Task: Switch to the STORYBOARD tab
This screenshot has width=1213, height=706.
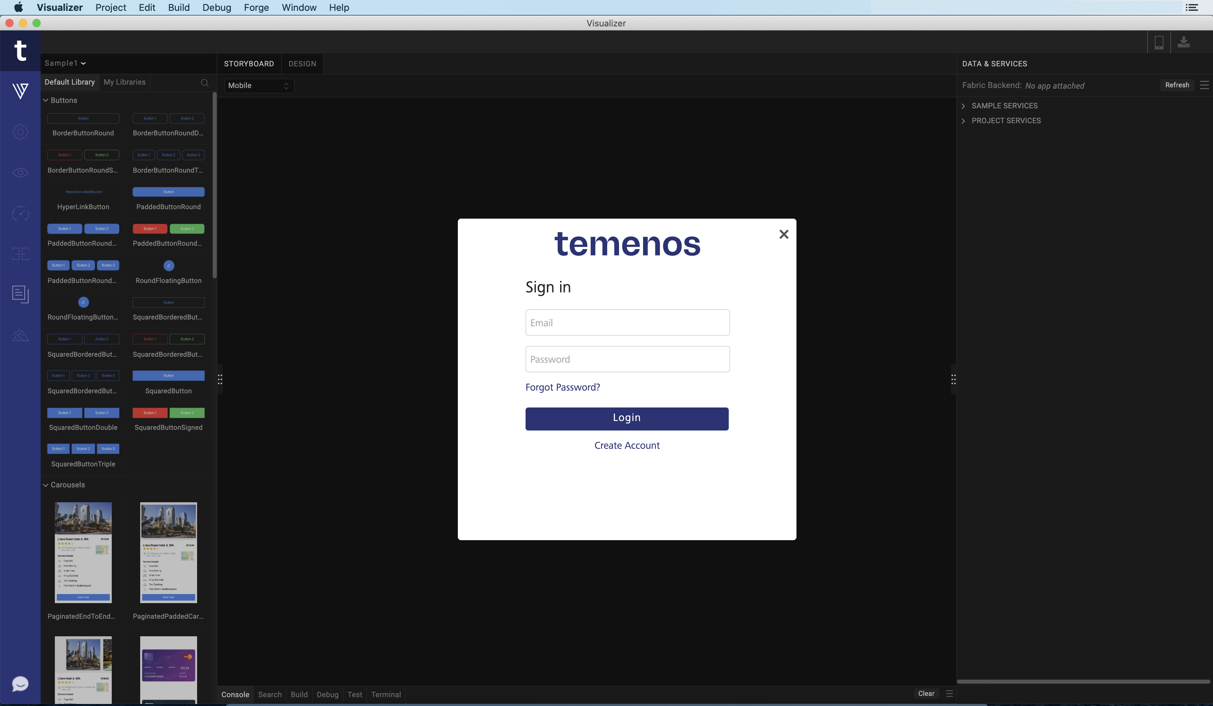Action: coord(249,64)
